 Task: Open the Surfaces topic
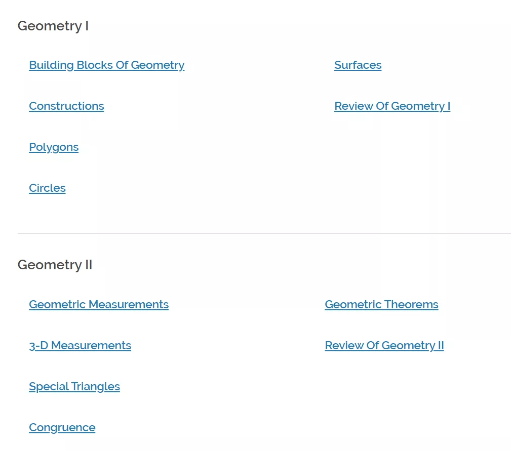(358, 65)
